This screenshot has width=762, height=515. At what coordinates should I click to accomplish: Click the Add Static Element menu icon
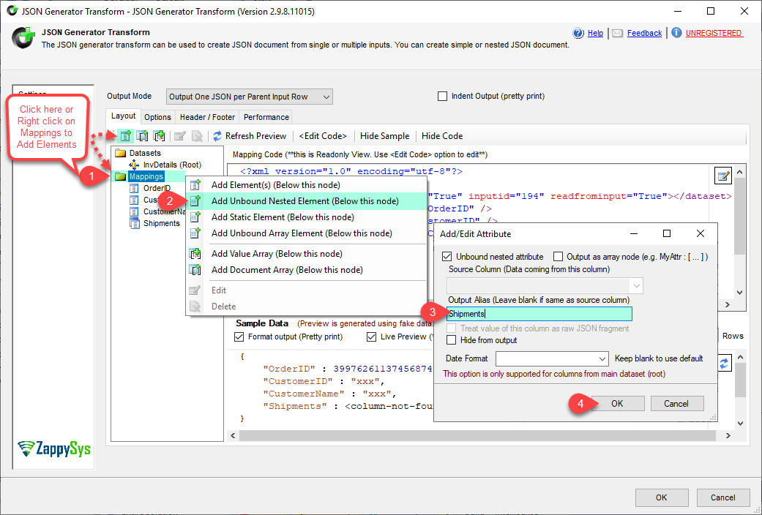point(195,217)
